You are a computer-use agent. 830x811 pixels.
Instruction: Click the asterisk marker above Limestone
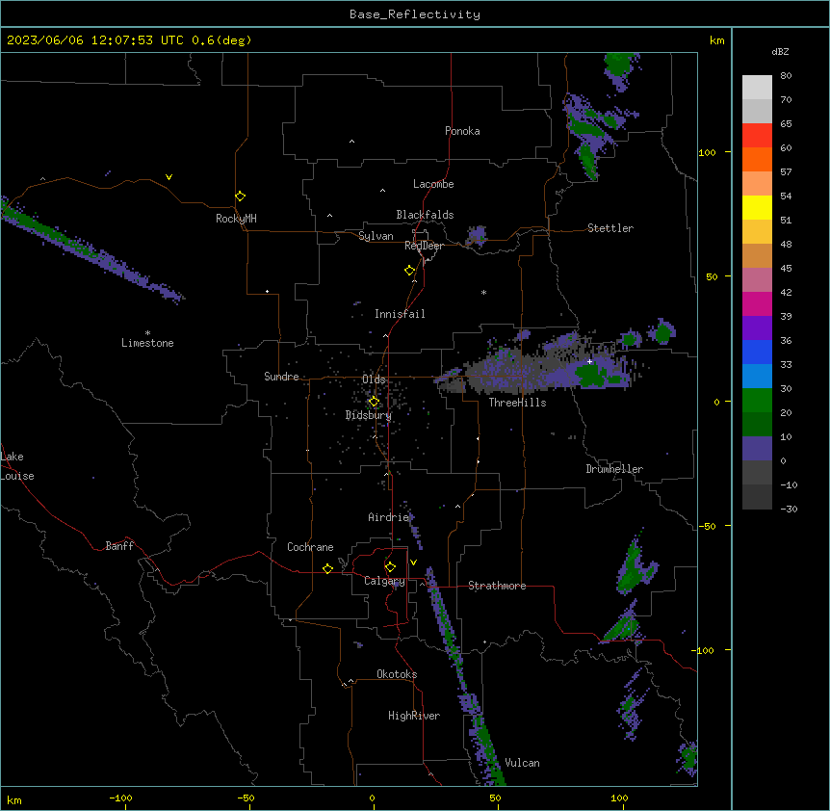point(147,333)
